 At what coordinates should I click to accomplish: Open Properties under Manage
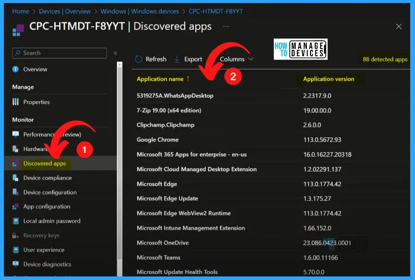(36, 102)
